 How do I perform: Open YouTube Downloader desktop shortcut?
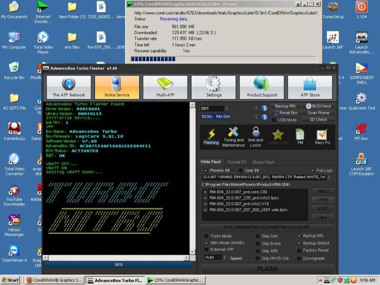14,195
